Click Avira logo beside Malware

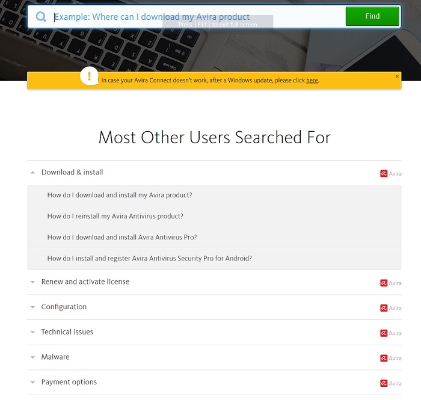(x=391, y=358)
